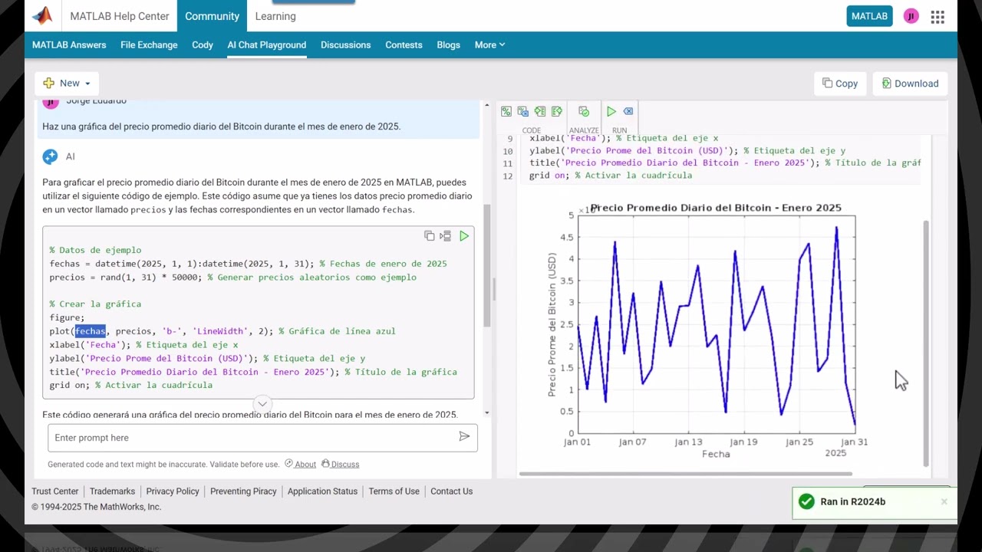
Task: Switch to the Learning tab
Action: click(x=275, y=16)
